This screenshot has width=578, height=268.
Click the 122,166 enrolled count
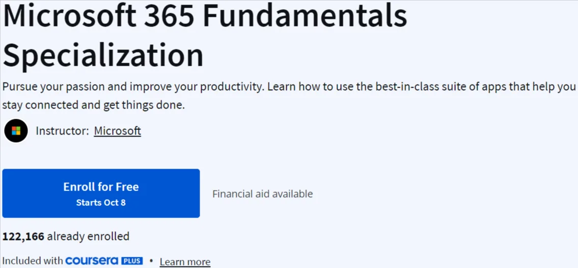click(x=23, y=236)
